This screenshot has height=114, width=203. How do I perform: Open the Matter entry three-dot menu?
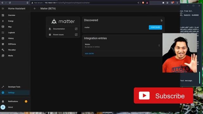(159, 46)
